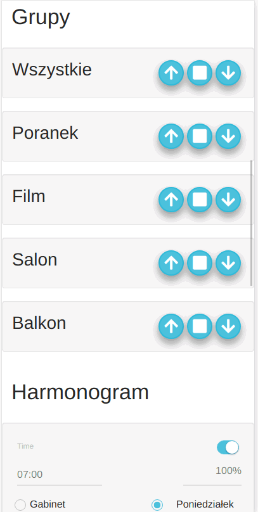Lower all blinds in Wszystkie group
The image size is (258, 512).
click(228, 73)
